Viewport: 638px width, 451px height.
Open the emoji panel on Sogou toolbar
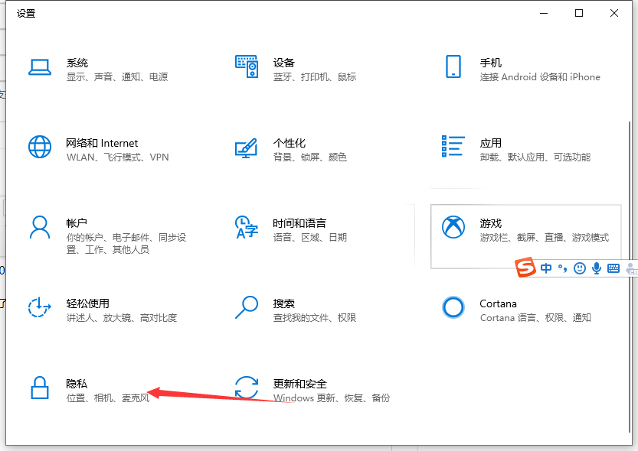[580, 268]
